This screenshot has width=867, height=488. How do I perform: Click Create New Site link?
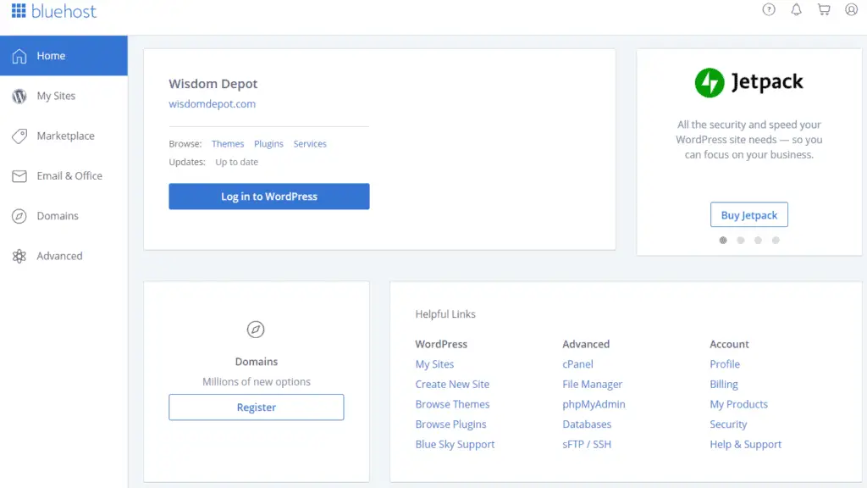tap(452, 384)
